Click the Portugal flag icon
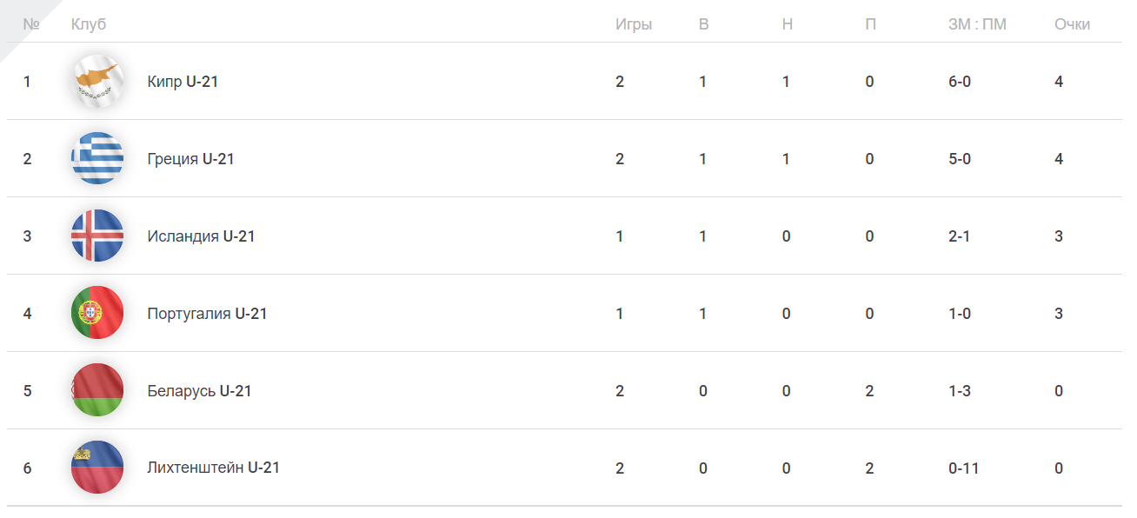The width and height of the screenshot is (1137, 518). 97,313
